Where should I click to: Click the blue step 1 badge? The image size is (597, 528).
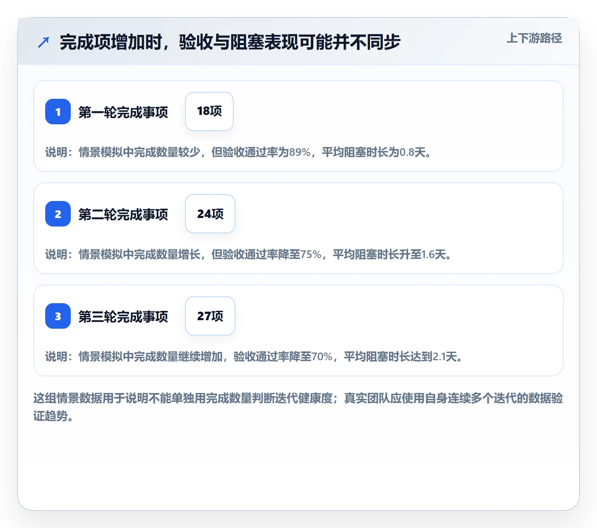click(58, 112)
